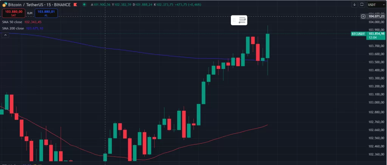Image resolution: width=387 pixels, height=165 pixels.
Task: Click the Bitcoin/TetherUS coin logo icon
Action: point(4,4)
